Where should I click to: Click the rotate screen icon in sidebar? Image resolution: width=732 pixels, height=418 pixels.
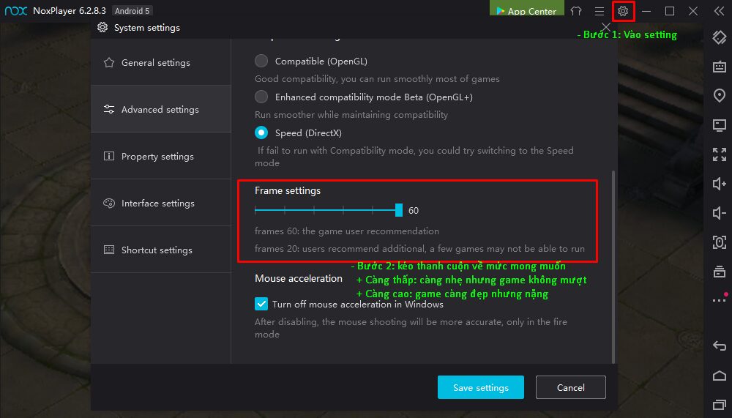(719, 37)
